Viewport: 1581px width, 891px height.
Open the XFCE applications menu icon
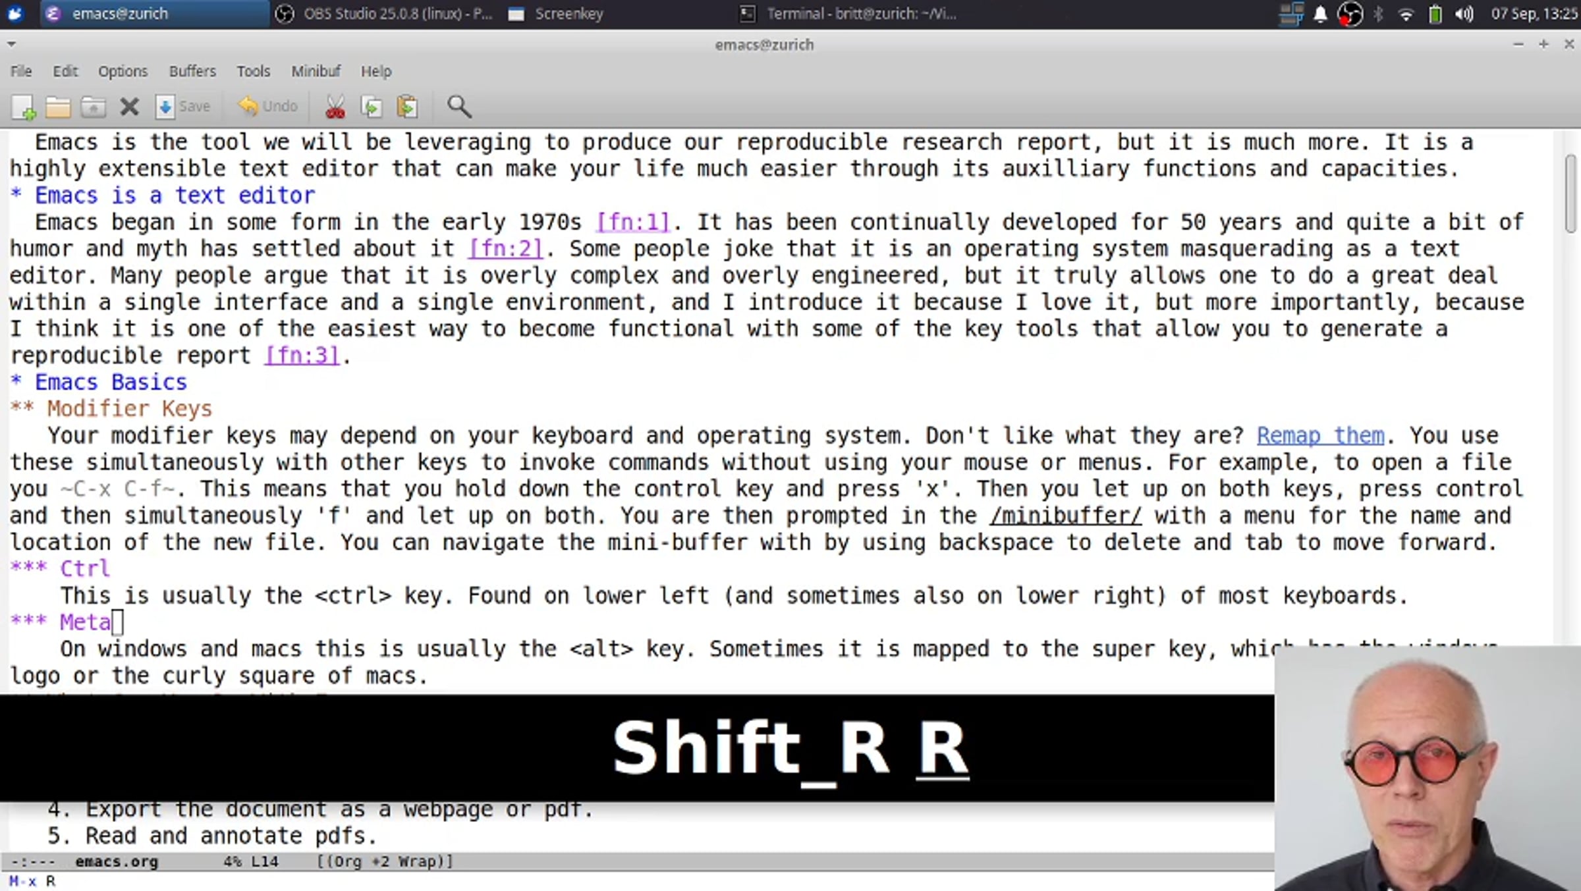coord(14,14)
